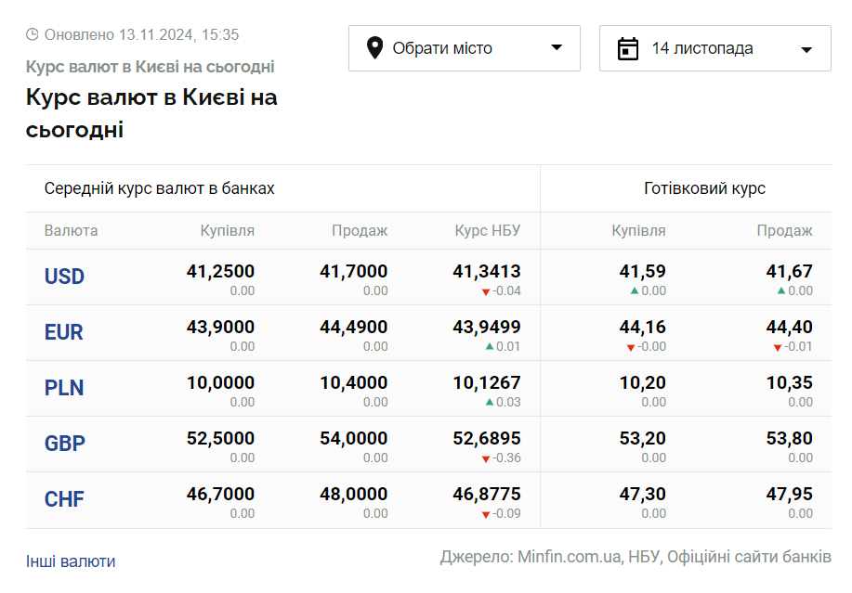The image size is (852, 593).
Task: Click the red down arrow under EUR 44,16
Action: pos(631,348)
